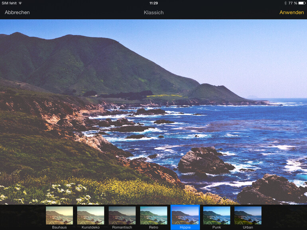Viewport: 307px width, 230px height.
Task: Tap Abbrechen to cancel filter editing
Action: coord(17,12)
